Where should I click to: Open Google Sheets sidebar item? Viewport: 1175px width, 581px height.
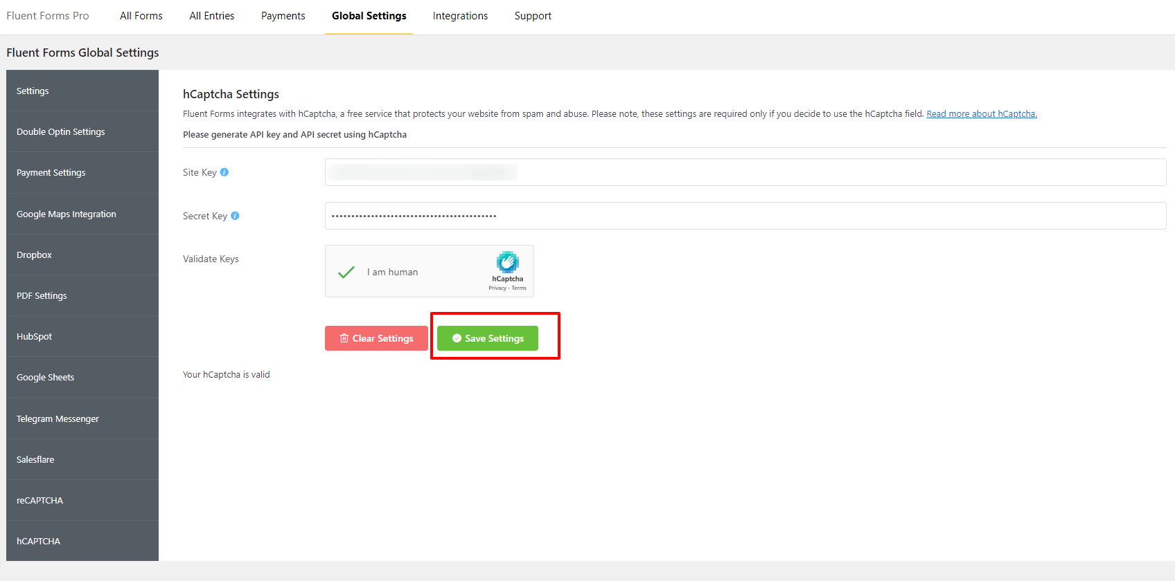(x=82, y=377)
